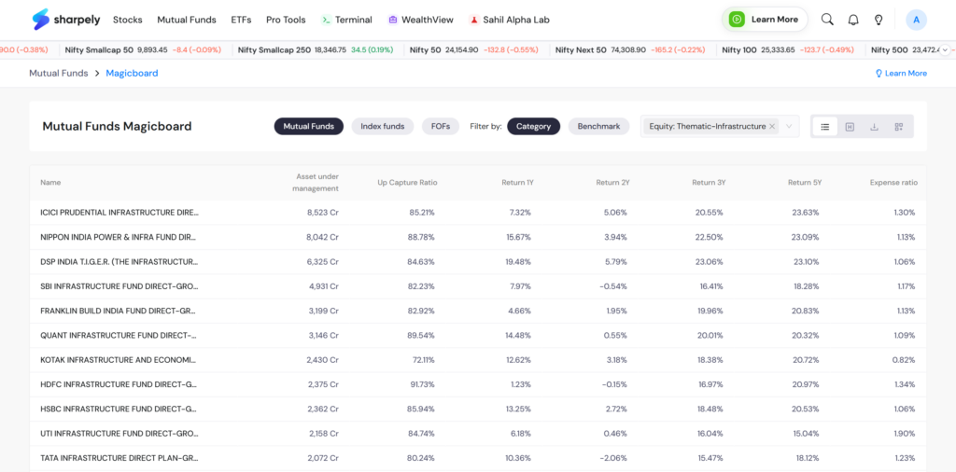This screenshot has width=956, height=472.
Task: Open the Pro Tools menu
Action: (286, 20)
